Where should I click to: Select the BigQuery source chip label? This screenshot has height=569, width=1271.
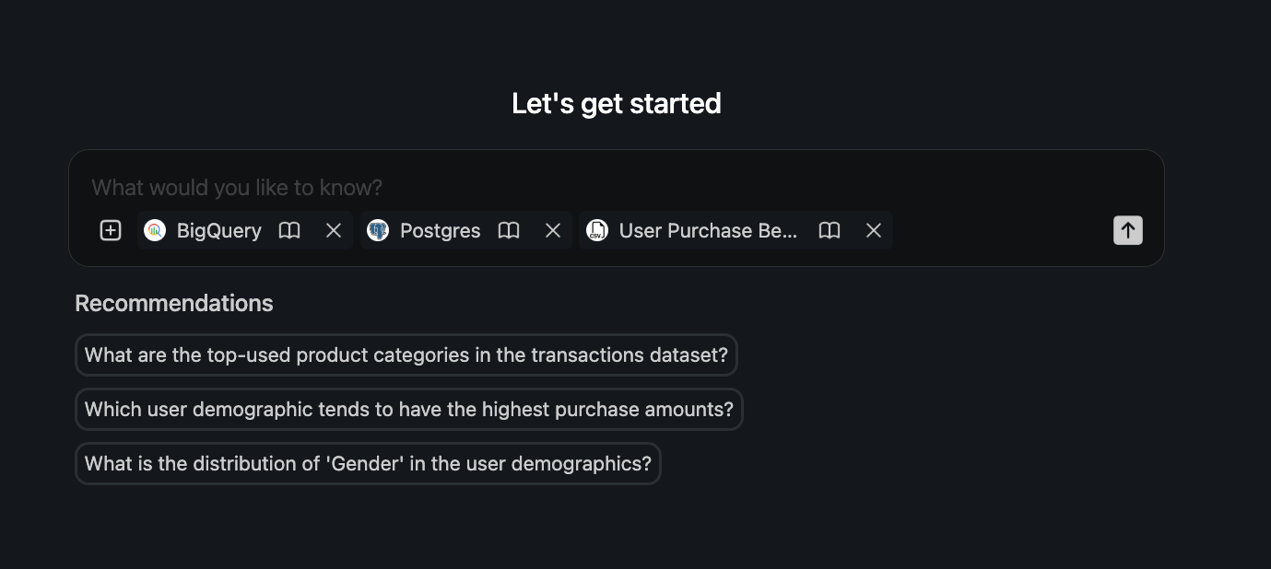click(219, 230)
